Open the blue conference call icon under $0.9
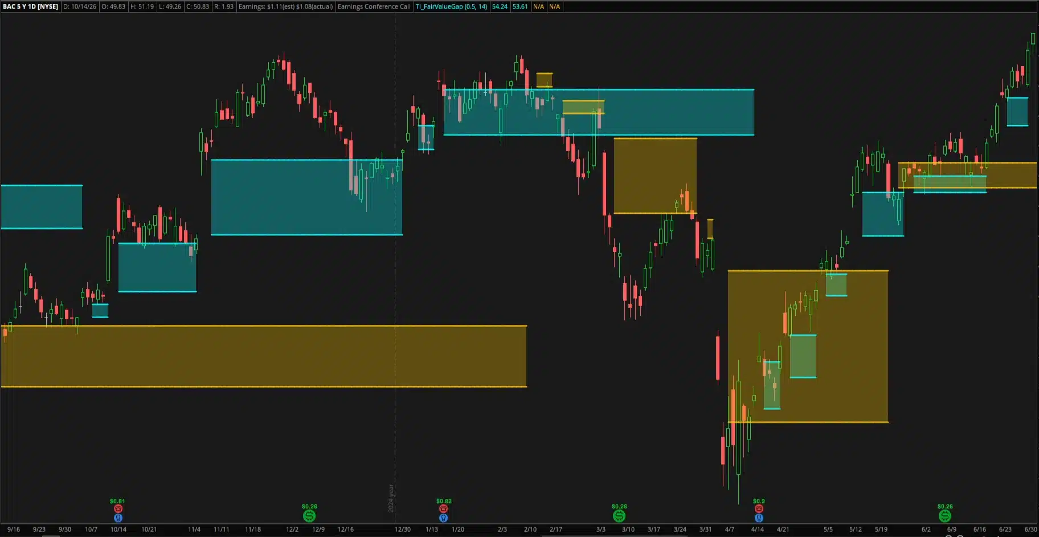 tap(759, 518)
